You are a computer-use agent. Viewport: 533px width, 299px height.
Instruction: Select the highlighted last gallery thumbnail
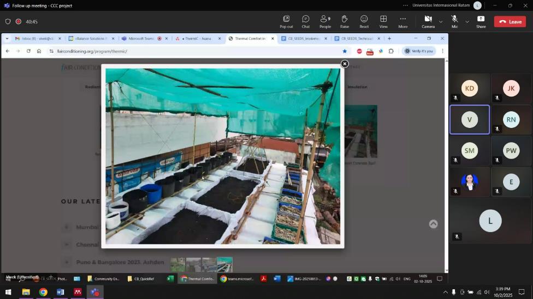pos(224,265)
